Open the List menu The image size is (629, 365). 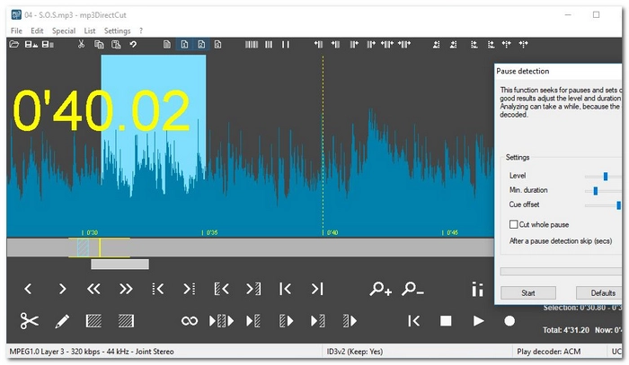pyautogui.click(x=90, y=30)
